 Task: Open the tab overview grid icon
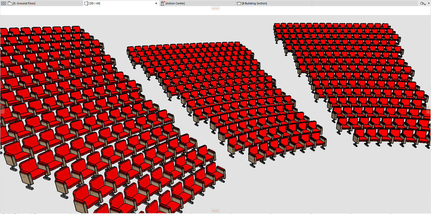click(3, 3)
